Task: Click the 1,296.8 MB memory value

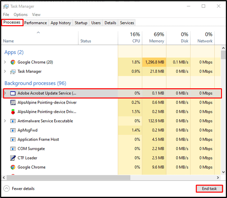Action: point(155,62)
